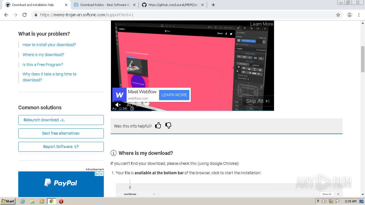Open the media player taskbar icon
Screen dimensions: 365x205
tap(42, 201)
